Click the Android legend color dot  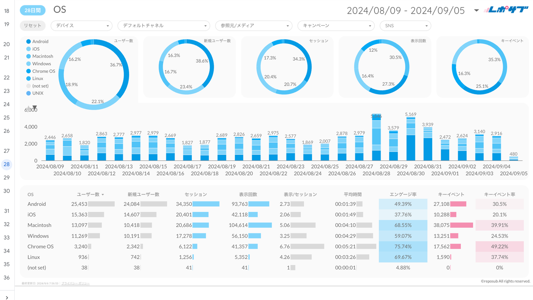point(28,42)
